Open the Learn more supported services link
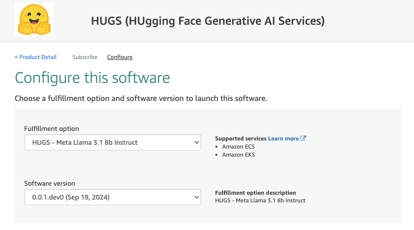The width and height of the screenshot is (414, 230). 283,139
